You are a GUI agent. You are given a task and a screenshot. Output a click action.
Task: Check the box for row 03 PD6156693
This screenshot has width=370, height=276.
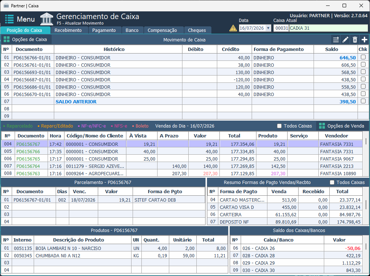[x=363, y=72]
